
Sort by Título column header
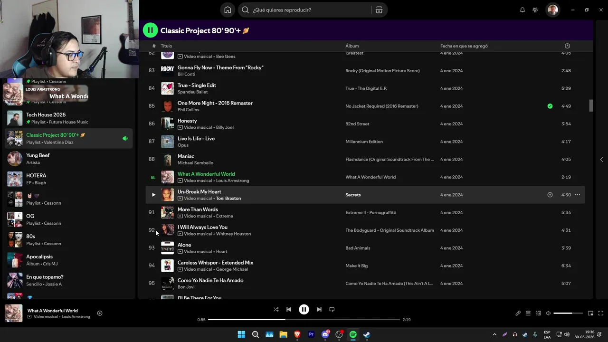click(166, 46)
